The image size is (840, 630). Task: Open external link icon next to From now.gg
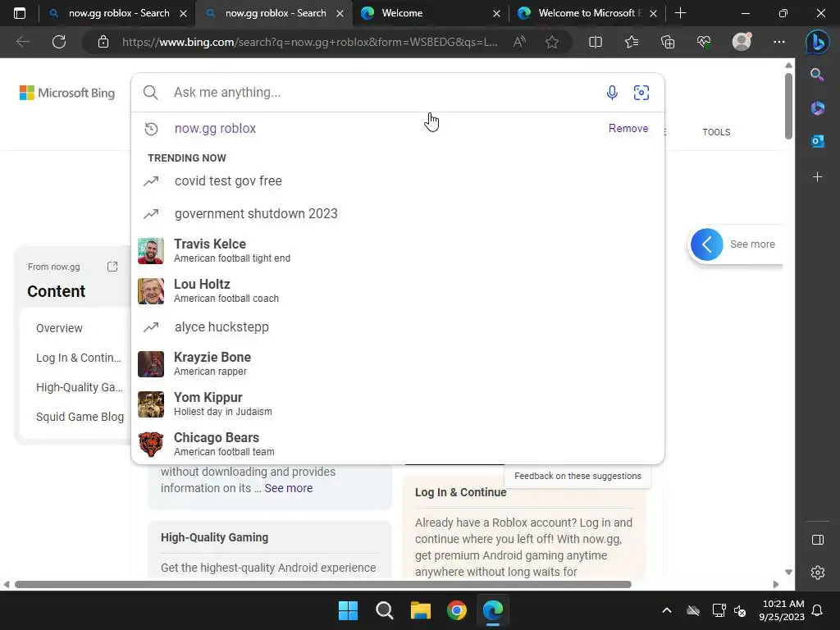112,267
